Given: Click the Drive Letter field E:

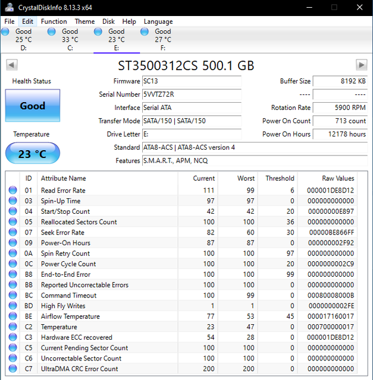Looking at the screenshot, I should pyautogui.click(x=192, y=134).
